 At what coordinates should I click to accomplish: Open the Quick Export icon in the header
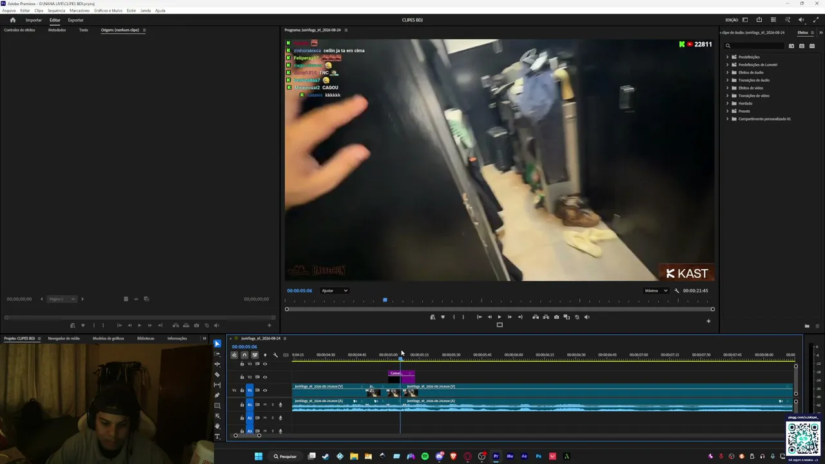(x=759, y=20)
